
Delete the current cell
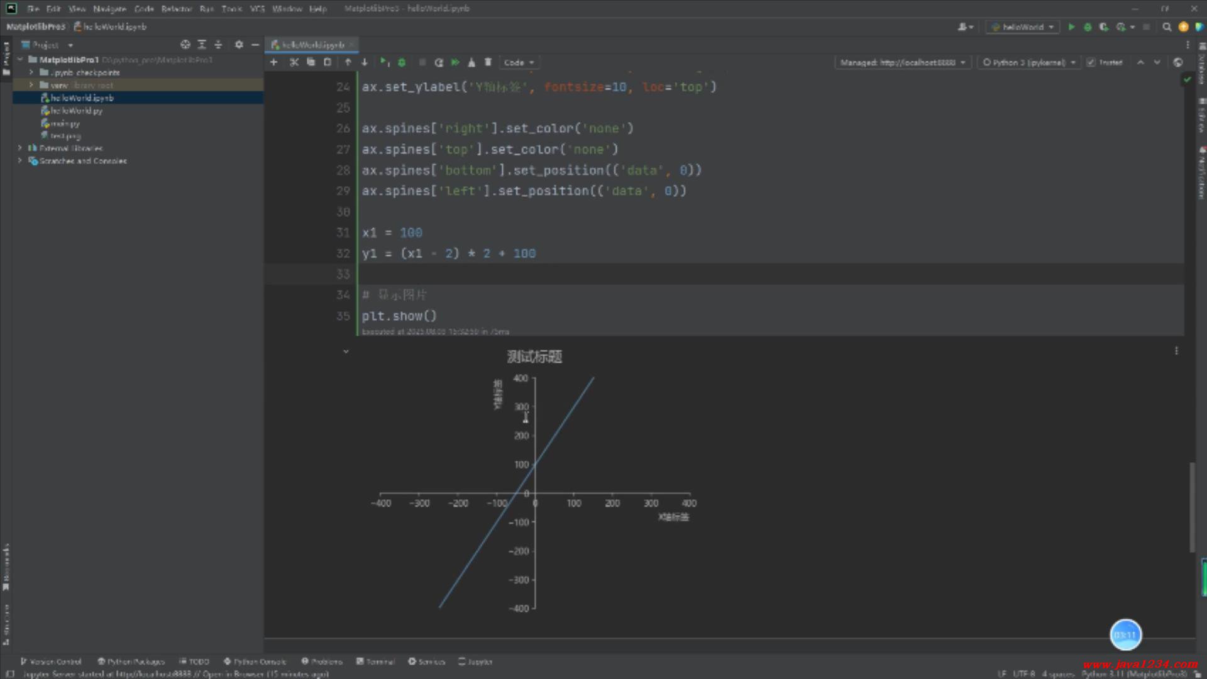[x=488, y=62]
